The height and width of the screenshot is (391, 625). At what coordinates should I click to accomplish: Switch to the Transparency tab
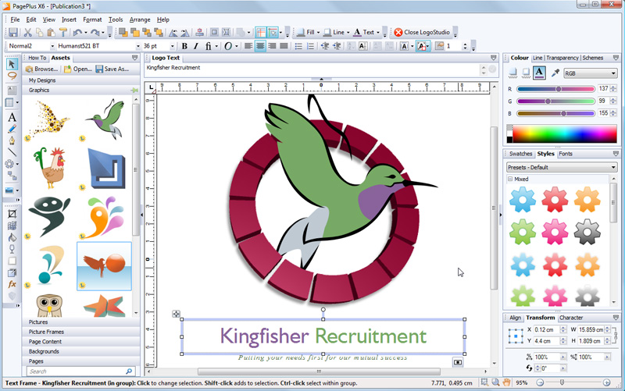tap(562, 58)
